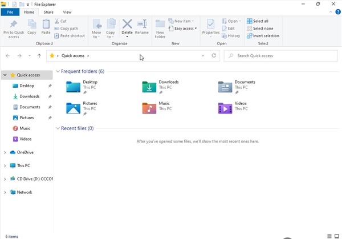342x239 pixels.
Task: Open the address bar history dropdown
Action: click(203, 55)
